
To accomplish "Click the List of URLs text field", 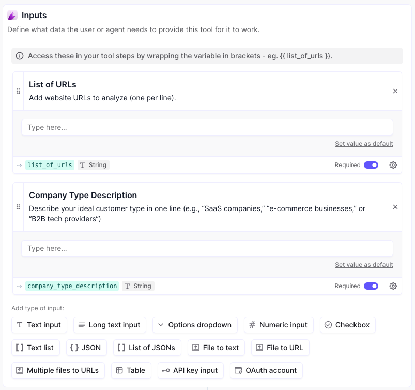I will pos(207,127).
